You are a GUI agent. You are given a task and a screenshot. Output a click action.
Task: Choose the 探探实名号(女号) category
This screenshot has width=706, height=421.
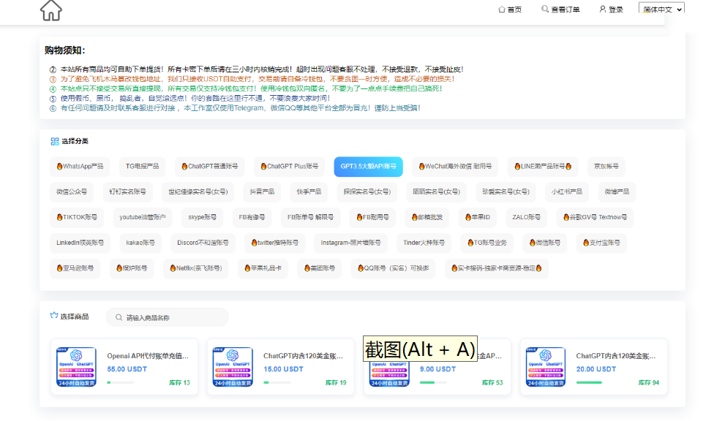coord(367,192)
